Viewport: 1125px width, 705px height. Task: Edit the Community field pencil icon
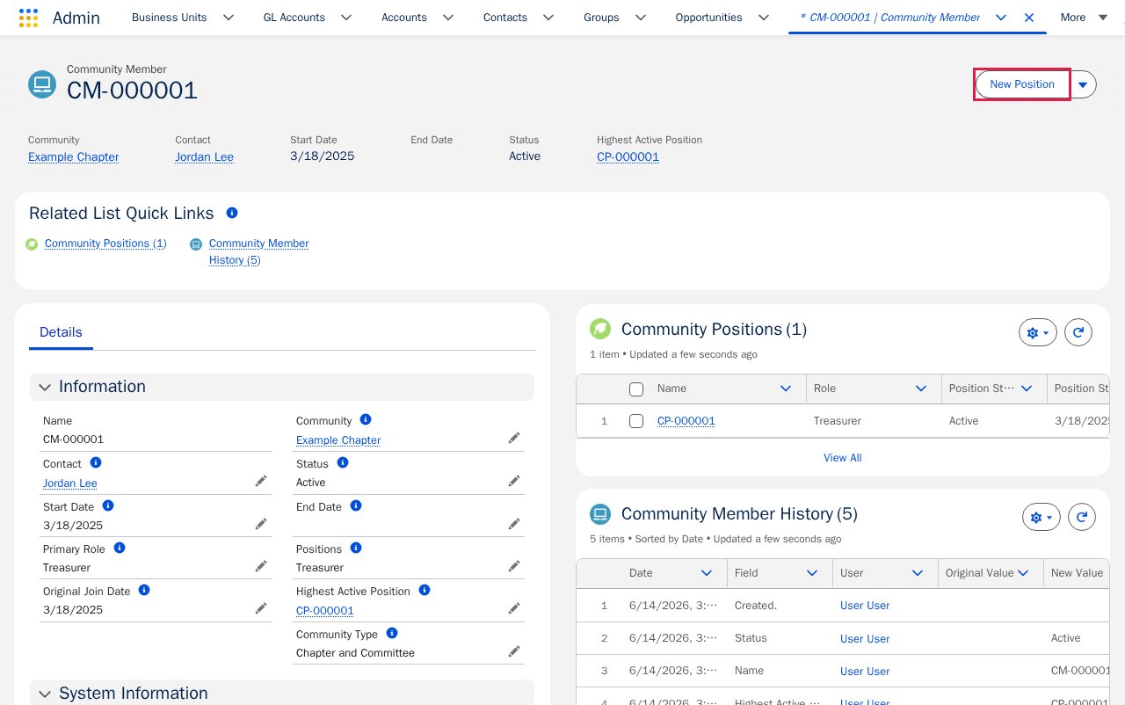514,438
